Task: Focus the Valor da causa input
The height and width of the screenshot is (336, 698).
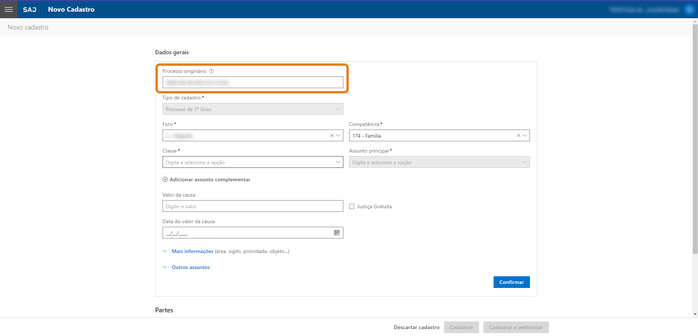Action: [252, 206]
